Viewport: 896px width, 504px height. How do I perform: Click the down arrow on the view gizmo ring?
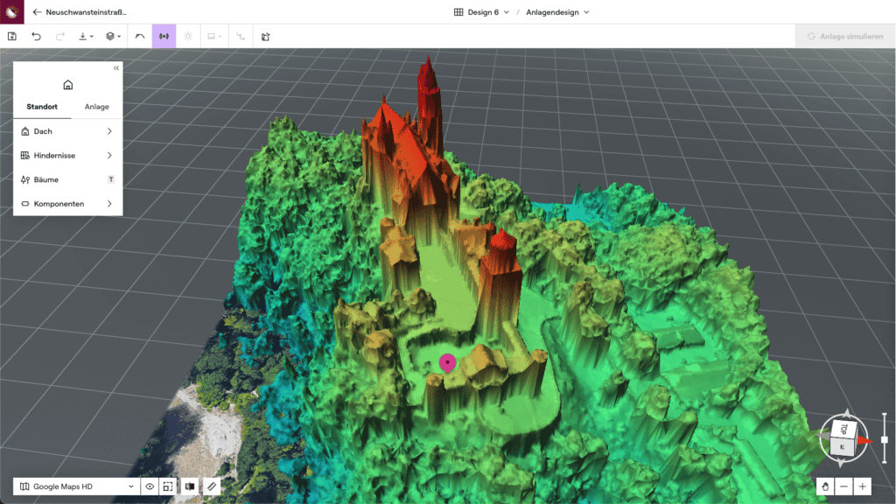click(841, 464)
